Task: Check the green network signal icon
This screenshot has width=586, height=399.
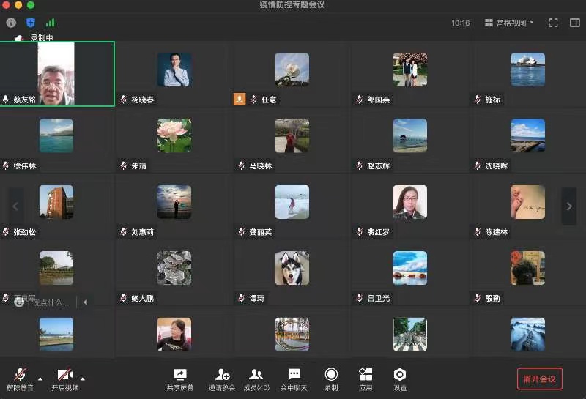Action: coord(50,23)
